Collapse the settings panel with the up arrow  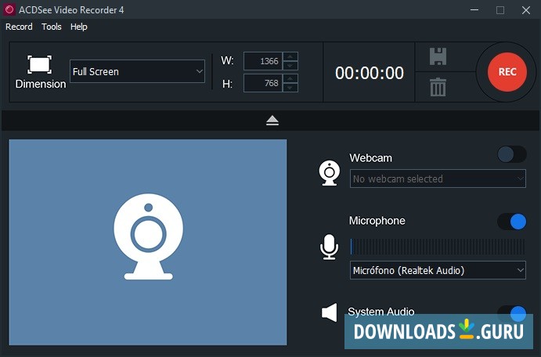tap(272, 121)
